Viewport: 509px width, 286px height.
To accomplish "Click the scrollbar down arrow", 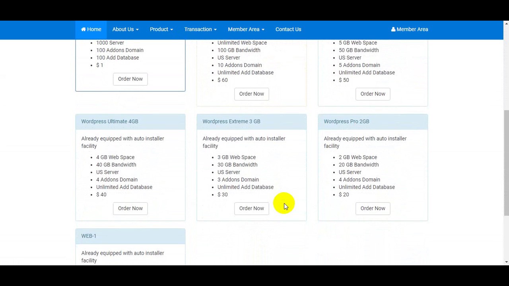I will pos(506,262).
